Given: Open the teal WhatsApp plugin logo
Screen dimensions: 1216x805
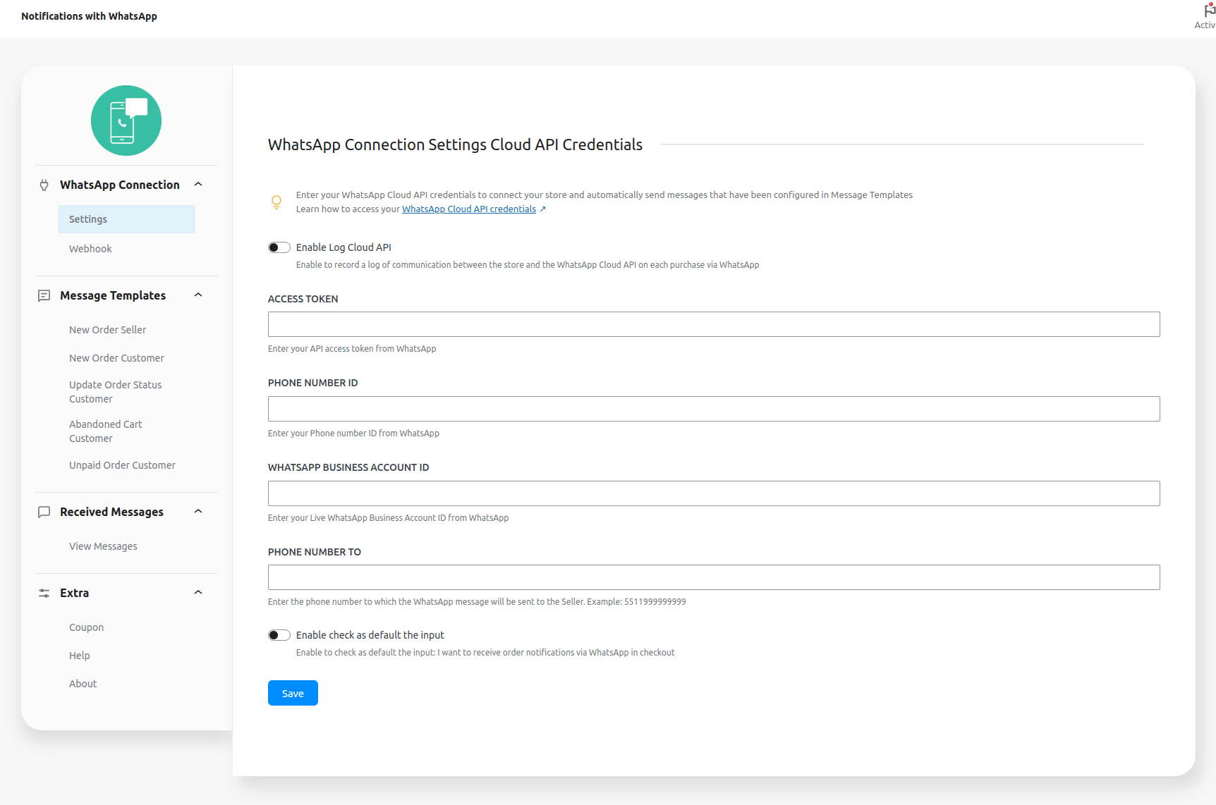Looking at the screenshot, I should pos(126,120).
